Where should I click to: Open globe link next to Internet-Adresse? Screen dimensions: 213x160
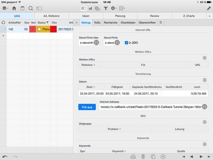tap(205, 107)
